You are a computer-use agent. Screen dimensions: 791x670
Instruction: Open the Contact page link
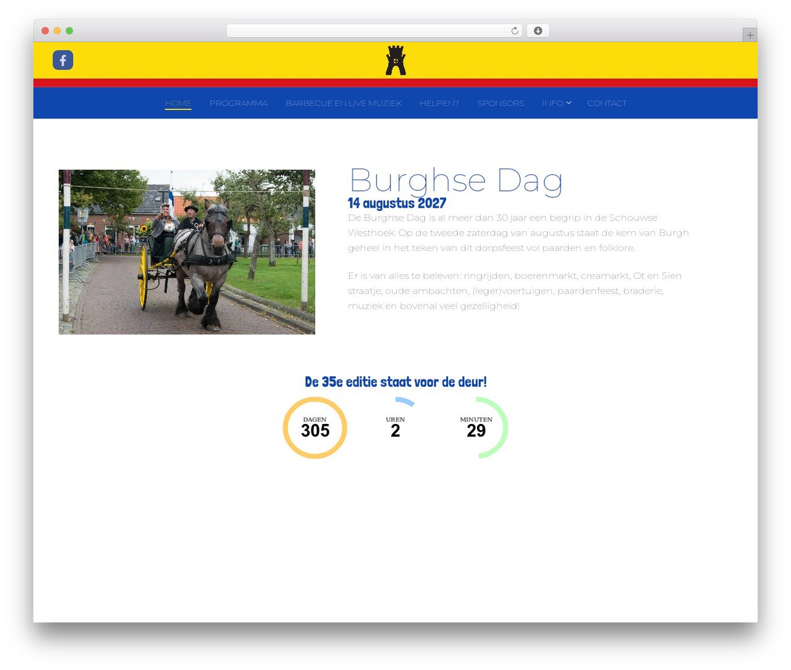[607, 103]
